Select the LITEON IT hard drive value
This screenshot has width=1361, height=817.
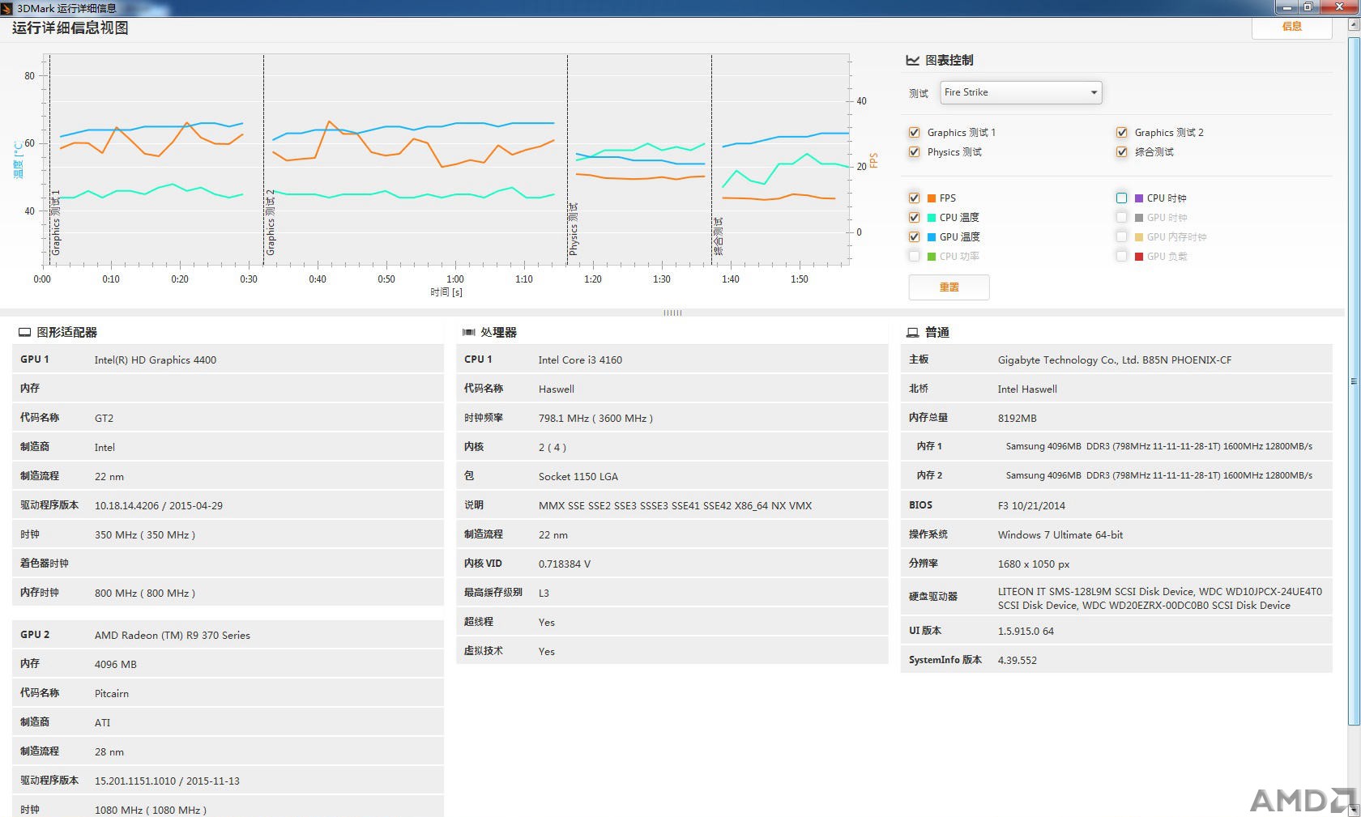click(x=1159, y=598)
